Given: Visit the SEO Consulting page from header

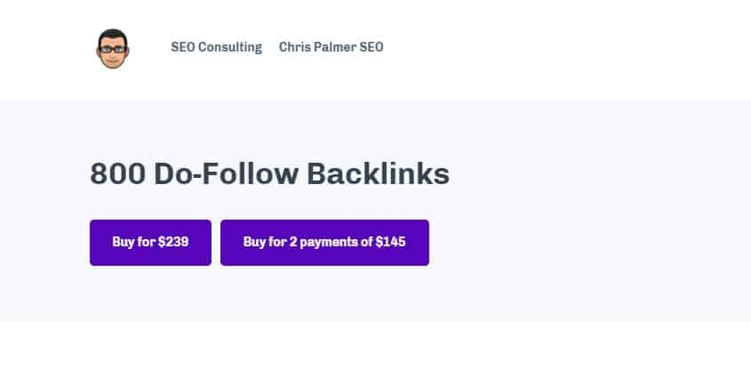Looking at the screenshot, I should 217,47.
